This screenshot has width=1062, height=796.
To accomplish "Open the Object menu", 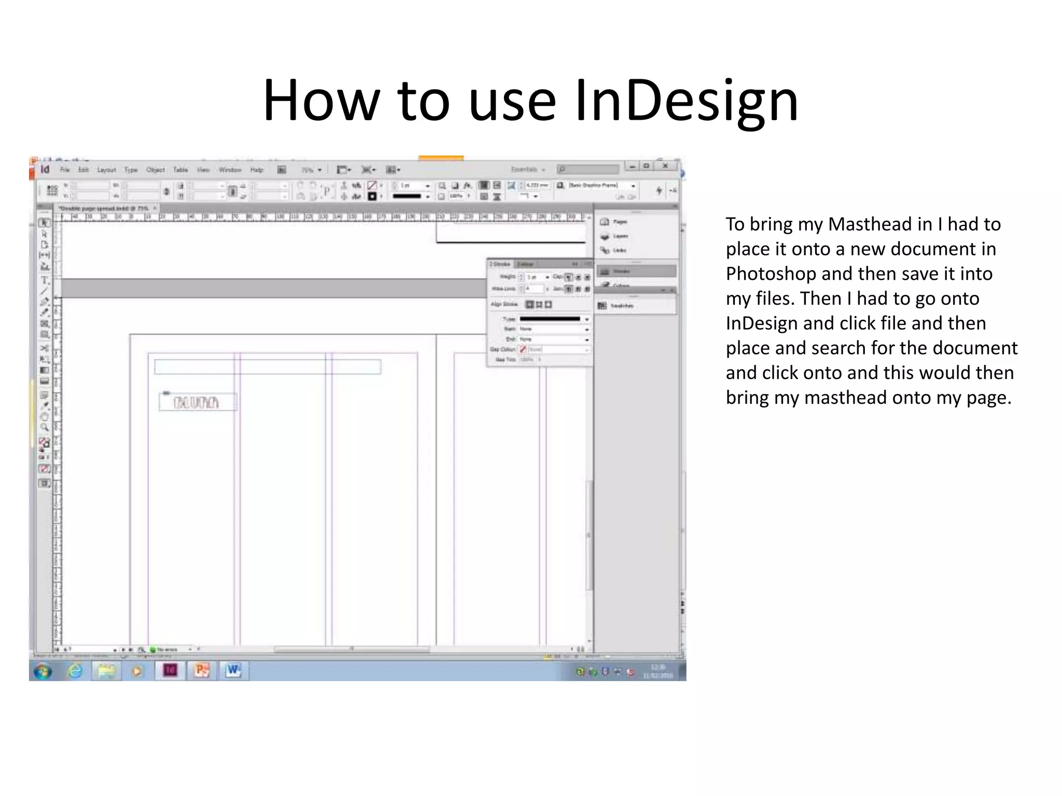I will coord(155,170).
